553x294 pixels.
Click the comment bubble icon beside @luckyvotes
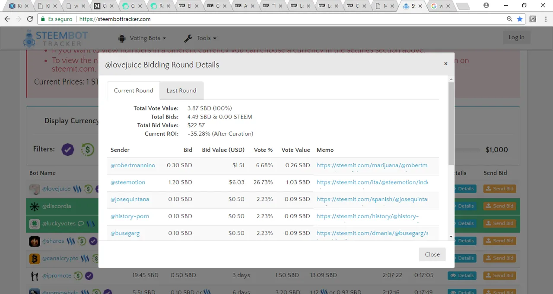(80, 224)
